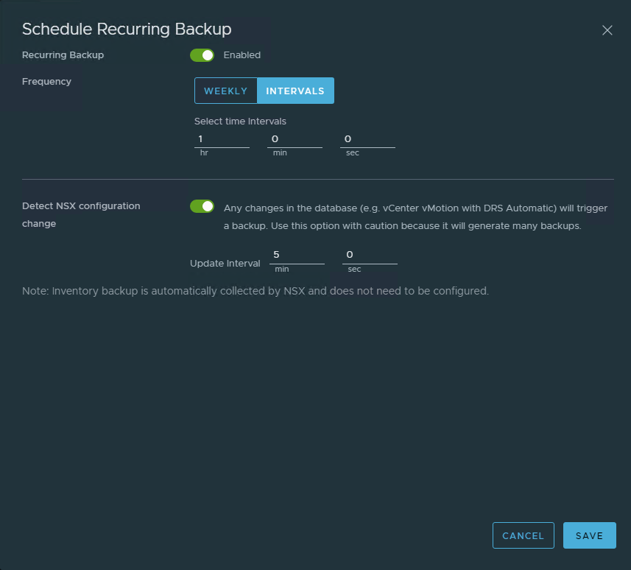Screen dimensions: 631x570
Task: Click the seconds time interval field
Action: (x=367, y=139)
